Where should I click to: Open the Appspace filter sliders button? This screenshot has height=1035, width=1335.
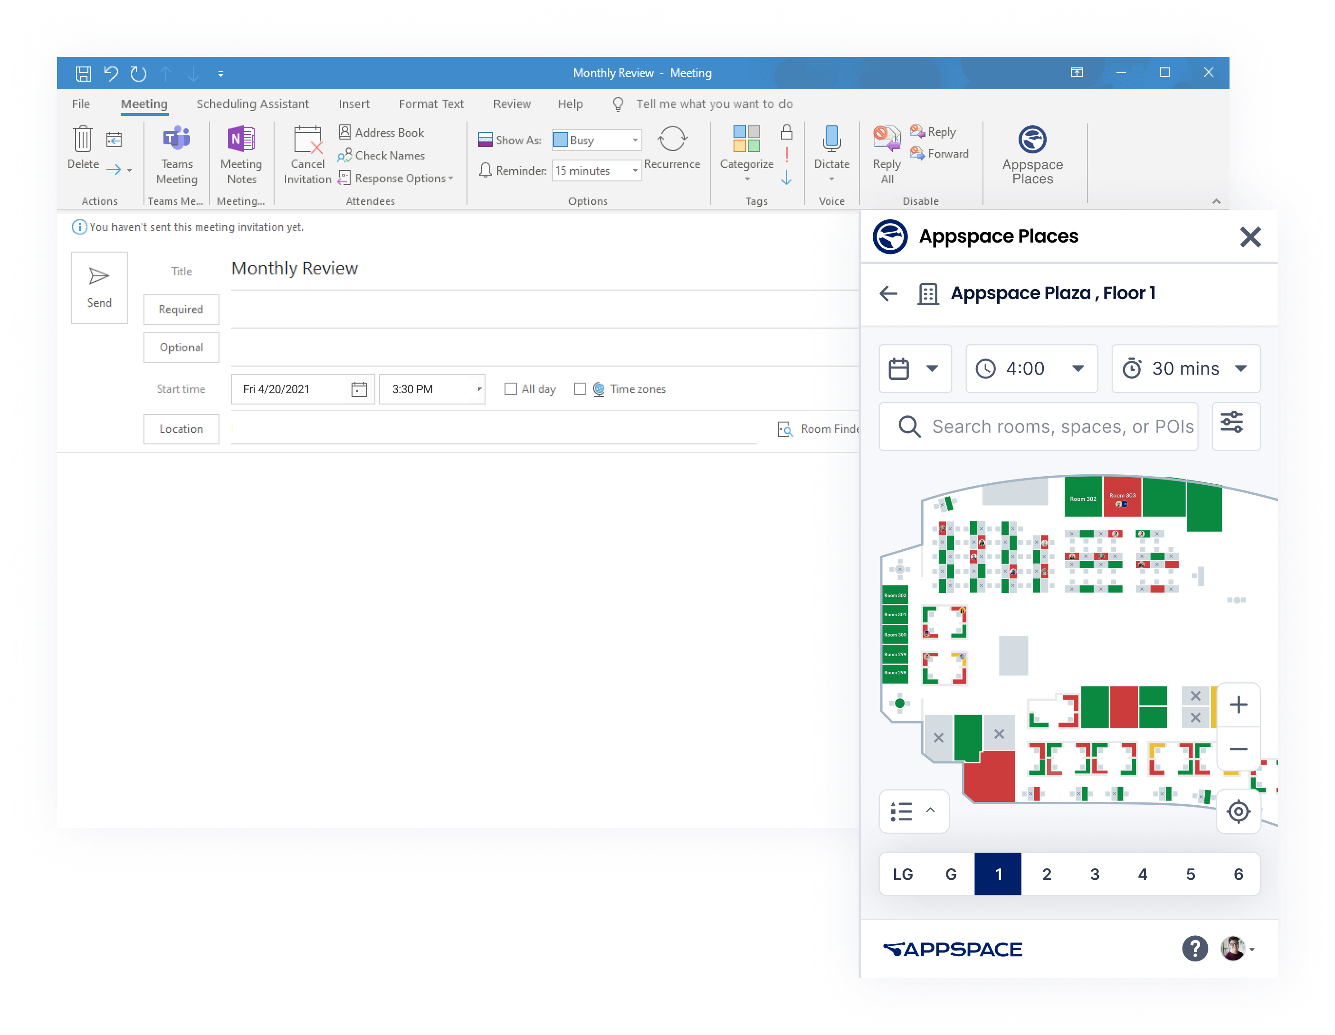(x=1236, y=426)
